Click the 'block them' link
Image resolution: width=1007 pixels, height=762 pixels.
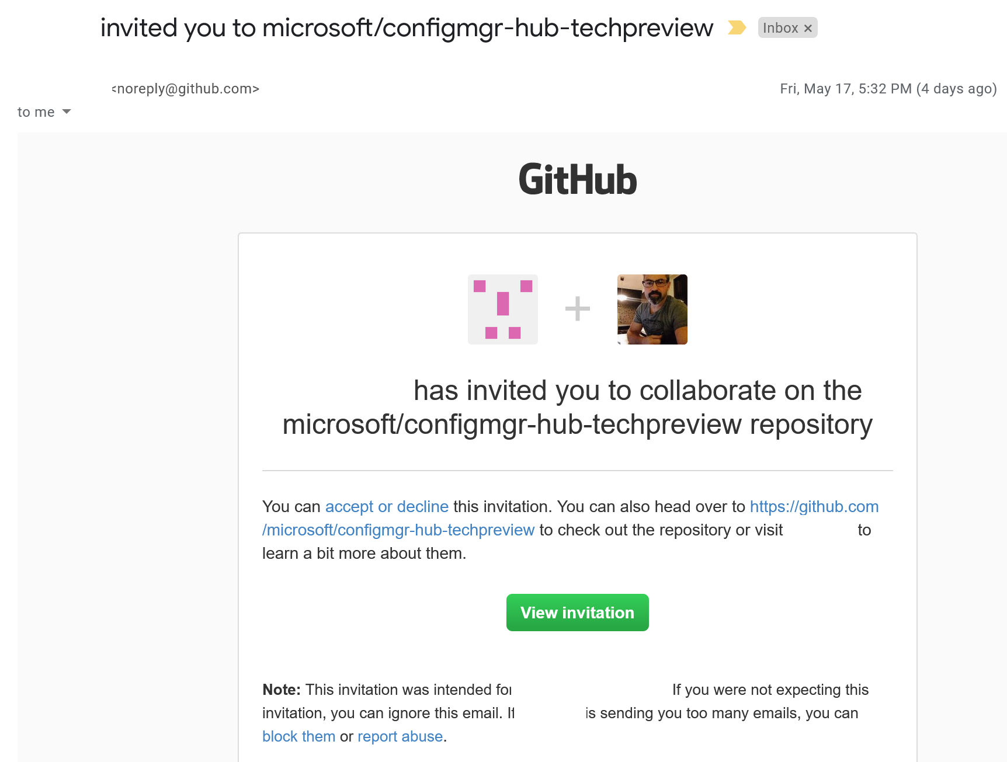298,736
